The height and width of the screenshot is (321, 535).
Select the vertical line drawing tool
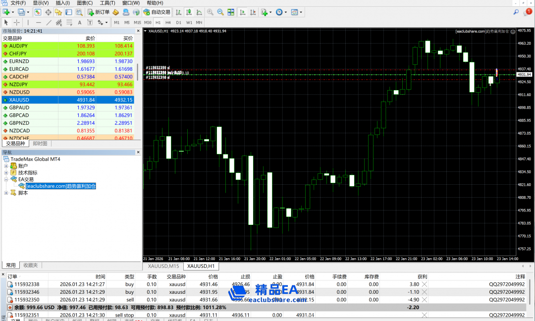pos(28,22)
